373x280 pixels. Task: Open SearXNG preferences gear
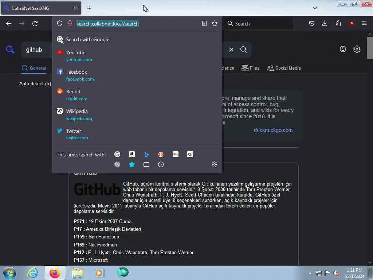357,49
